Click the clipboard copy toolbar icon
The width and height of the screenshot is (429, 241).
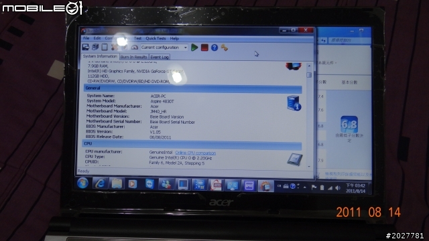(105, 47)
